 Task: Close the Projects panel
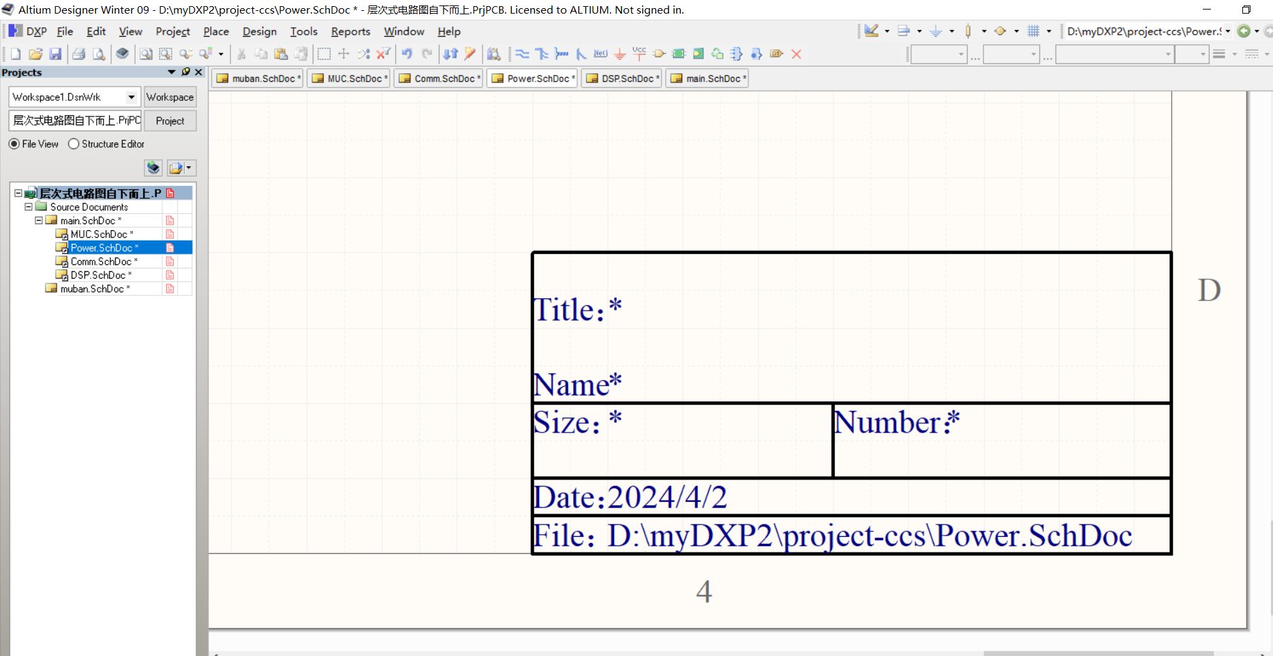[198, 72]
